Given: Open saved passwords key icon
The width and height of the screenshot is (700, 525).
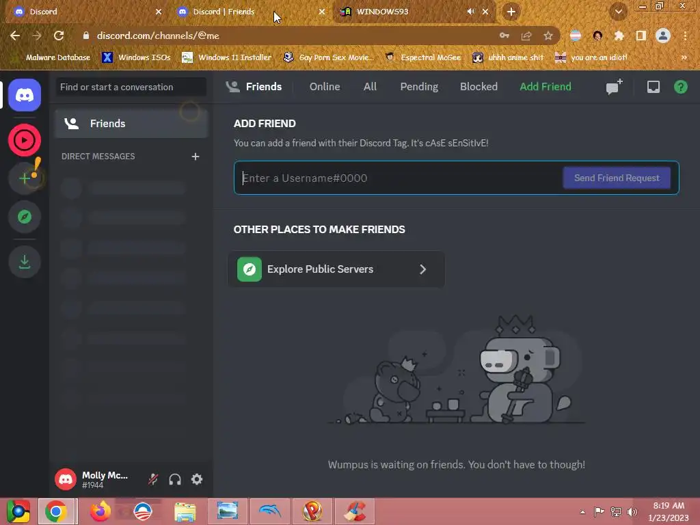Looking at the screenshot, I should tap(504, 36).
